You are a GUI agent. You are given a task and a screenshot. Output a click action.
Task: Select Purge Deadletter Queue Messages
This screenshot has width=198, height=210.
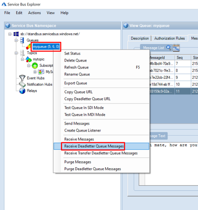(101, 169)
